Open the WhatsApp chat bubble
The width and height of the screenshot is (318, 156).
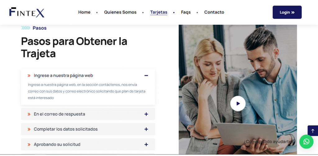306,141
